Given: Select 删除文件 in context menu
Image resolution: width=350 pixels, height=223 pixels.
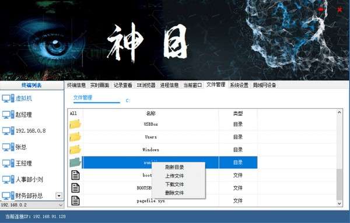Looking at the screenshot, I should (174, 193).
